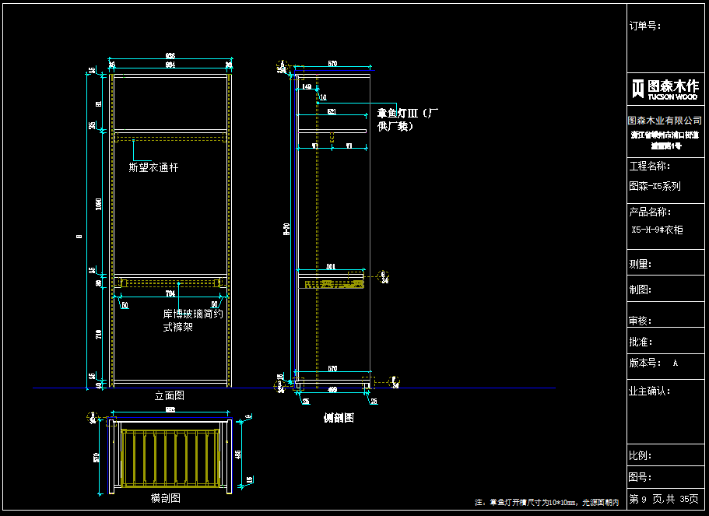Click the 业主确认 owner confirmation field

(x=649, y=391)
